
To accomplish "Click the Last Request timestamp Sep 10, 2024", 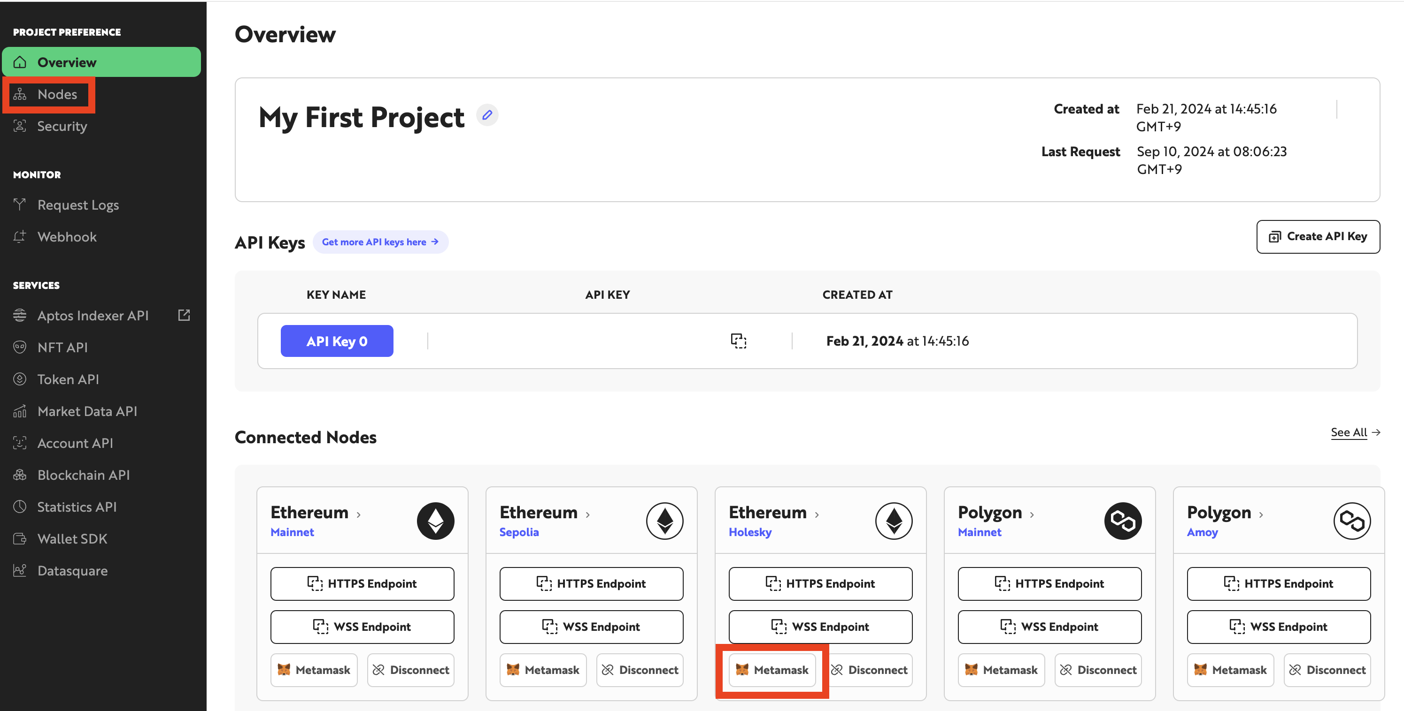I will [1211, 160].
